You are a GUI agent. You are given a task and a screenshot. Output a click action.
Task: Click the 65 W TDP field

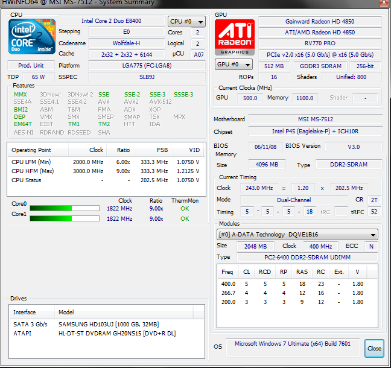tap(39, 77)
